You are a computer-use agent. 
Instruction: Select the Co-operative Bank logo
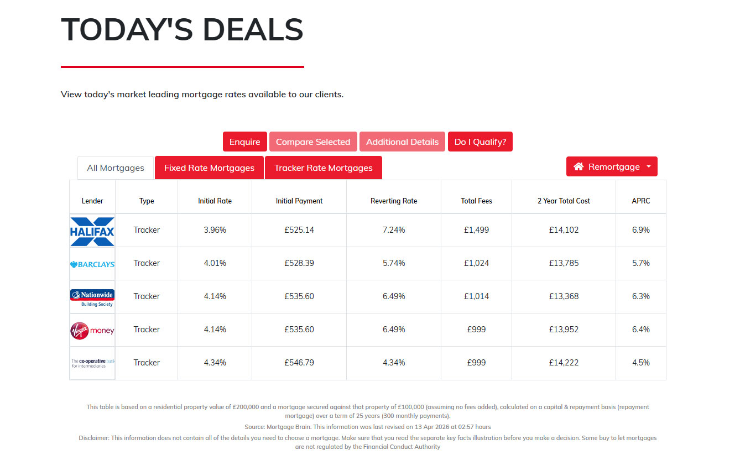coord(92,363)
